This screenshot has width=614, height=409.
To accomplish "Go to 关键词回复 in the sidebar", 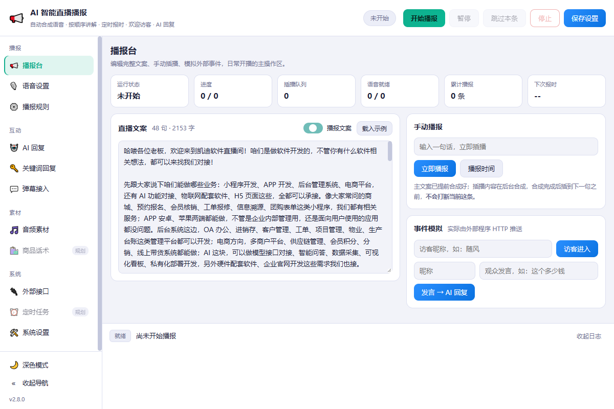I will pos(49,168).
